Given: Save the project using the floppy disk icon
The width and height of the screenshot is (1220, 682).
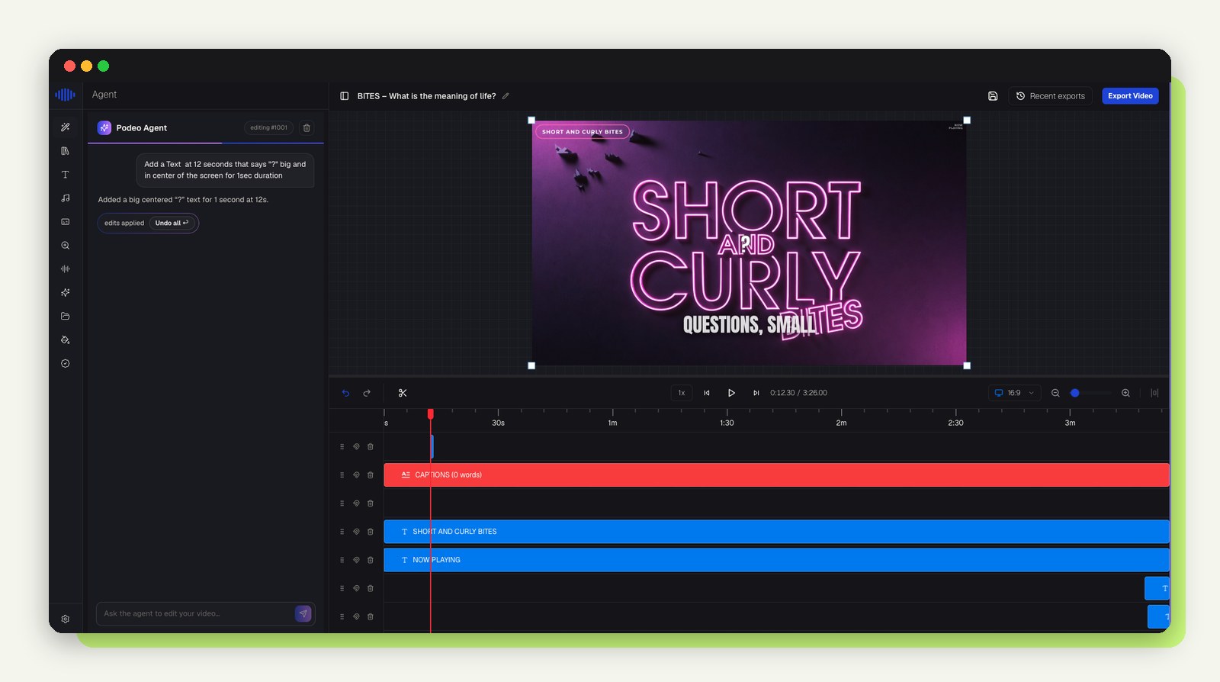Looking at the screenshot, I should tap(993, 96).
